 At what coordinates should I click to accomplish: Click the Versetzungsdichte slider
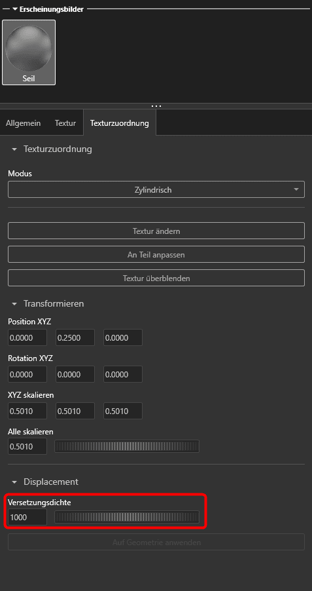pyautogui.click(x=127, y=517)
